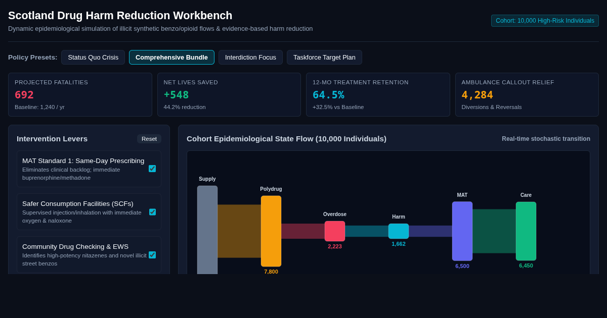607x318 pixels.
Task: Click the 64.5% treatment retention value
Action: click(328, 95)
